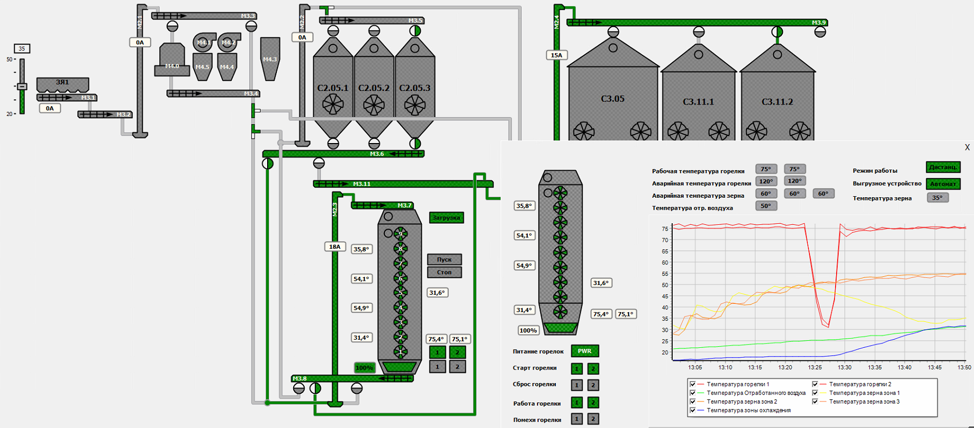Open silo C2.05.3
This screenshot has width=974, height=428.
(415, 87)
